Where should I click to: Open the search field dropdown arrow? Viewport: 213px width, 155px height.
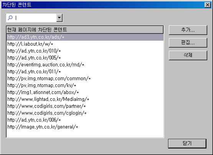[x=59, y=18]
